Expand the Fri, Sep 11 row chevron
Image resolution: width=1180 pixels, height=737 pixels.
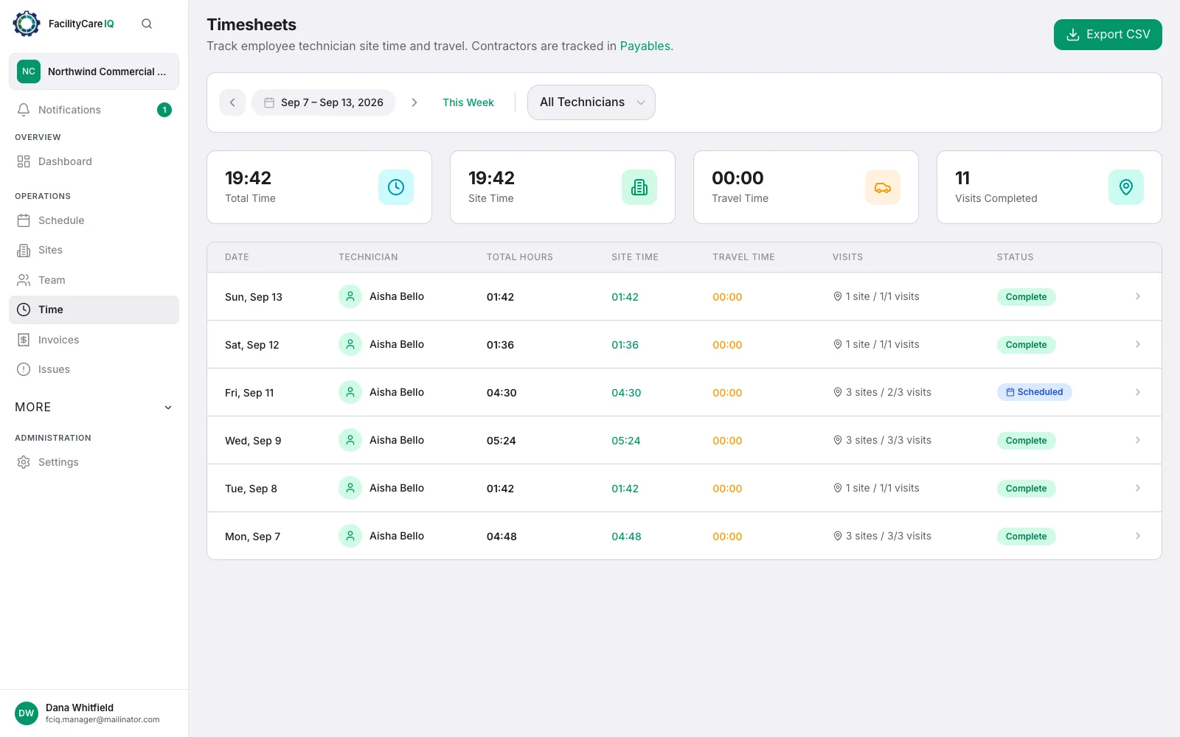[x=1138, y=392]
